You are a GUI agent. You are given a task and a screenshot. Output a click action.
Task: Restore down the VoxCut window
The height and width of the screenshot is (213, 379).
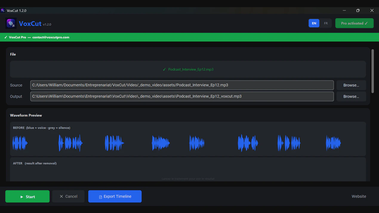[x=358, y=10]
